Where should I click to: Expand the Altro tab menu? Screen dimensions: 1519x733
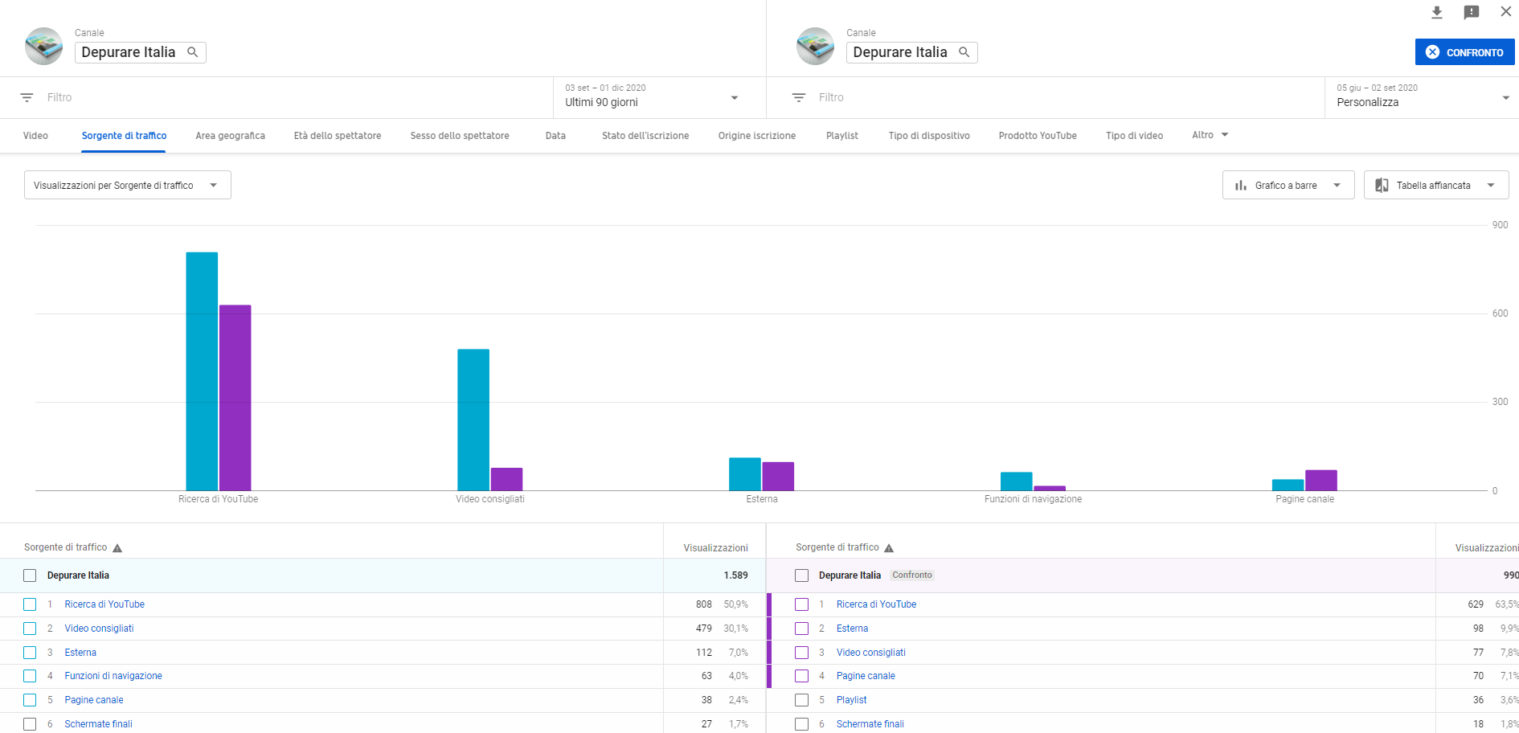(x=1210, y=135)
